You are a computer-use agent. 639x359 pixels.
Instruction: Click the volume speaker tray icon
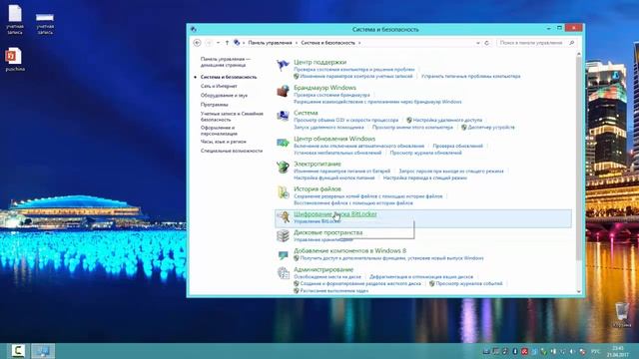572,351
